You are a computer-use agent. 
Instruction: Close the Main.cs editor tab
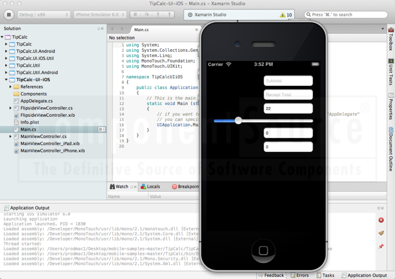pyautogui.click(x=197, y=30)
